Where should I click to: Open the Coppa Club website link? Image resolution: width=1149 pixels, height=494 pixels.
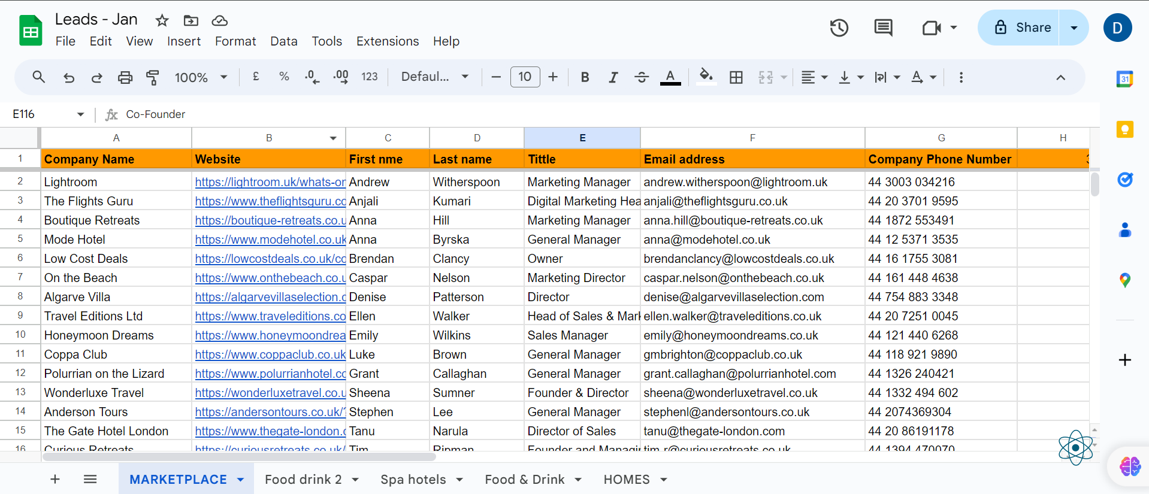tap(270, 354)
